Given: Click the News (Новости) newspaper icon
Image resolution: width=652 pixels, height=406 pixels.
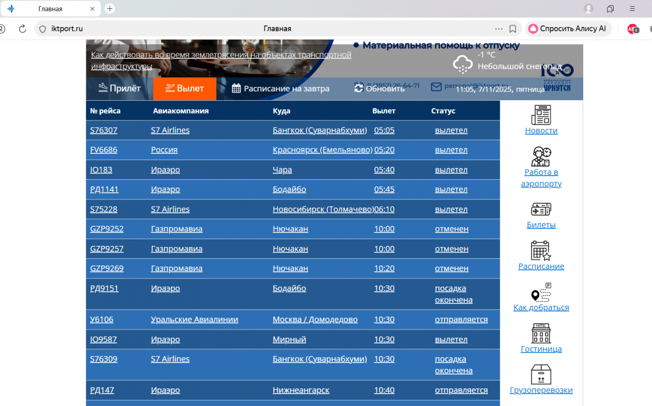Looking at the screenshot, I should 541,115.
